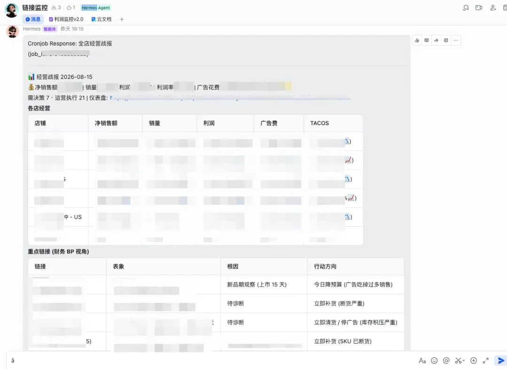Click the 广告费 column header
Viewport: 507px width, 369px height.
click(269, 123)
